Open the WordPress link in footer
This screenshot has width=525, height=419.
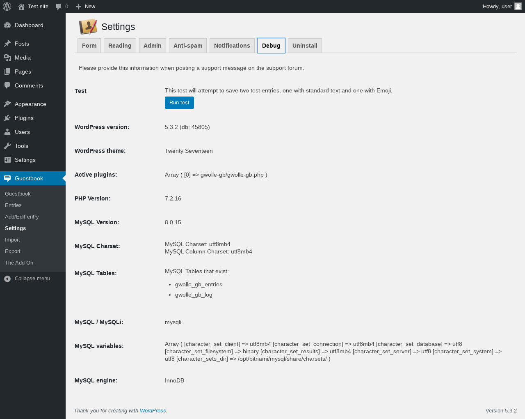153,411
